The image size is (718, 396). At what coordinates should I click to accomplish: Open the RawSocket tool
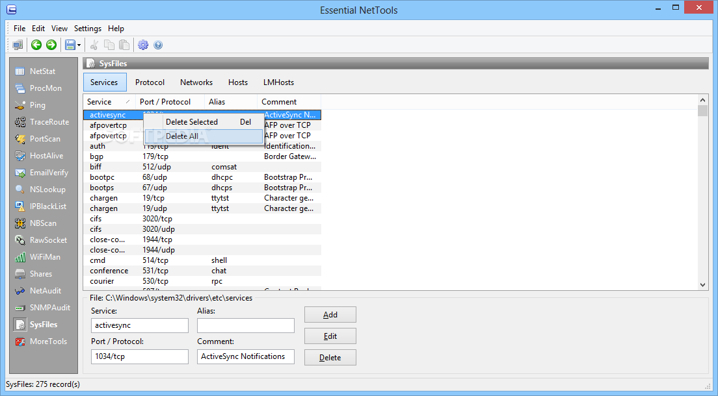coord(42,240)
